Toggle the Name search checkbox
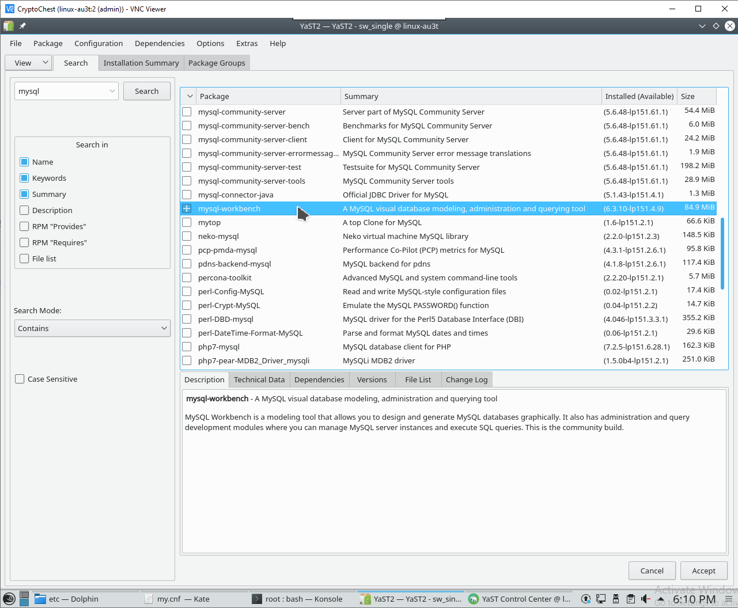 tap(24, 162)
